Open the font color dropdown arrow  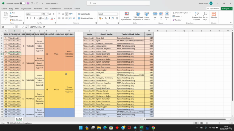tap(54, 18)
